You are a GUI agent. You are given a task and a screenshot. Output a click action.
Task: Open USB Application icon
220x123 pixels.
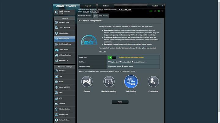point(57,55)
